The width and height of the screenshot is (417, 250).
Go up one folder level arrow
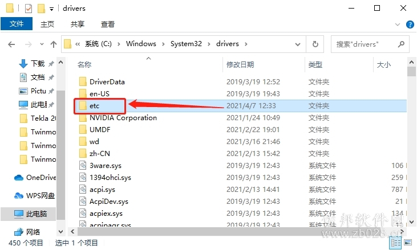click(54, 44)
